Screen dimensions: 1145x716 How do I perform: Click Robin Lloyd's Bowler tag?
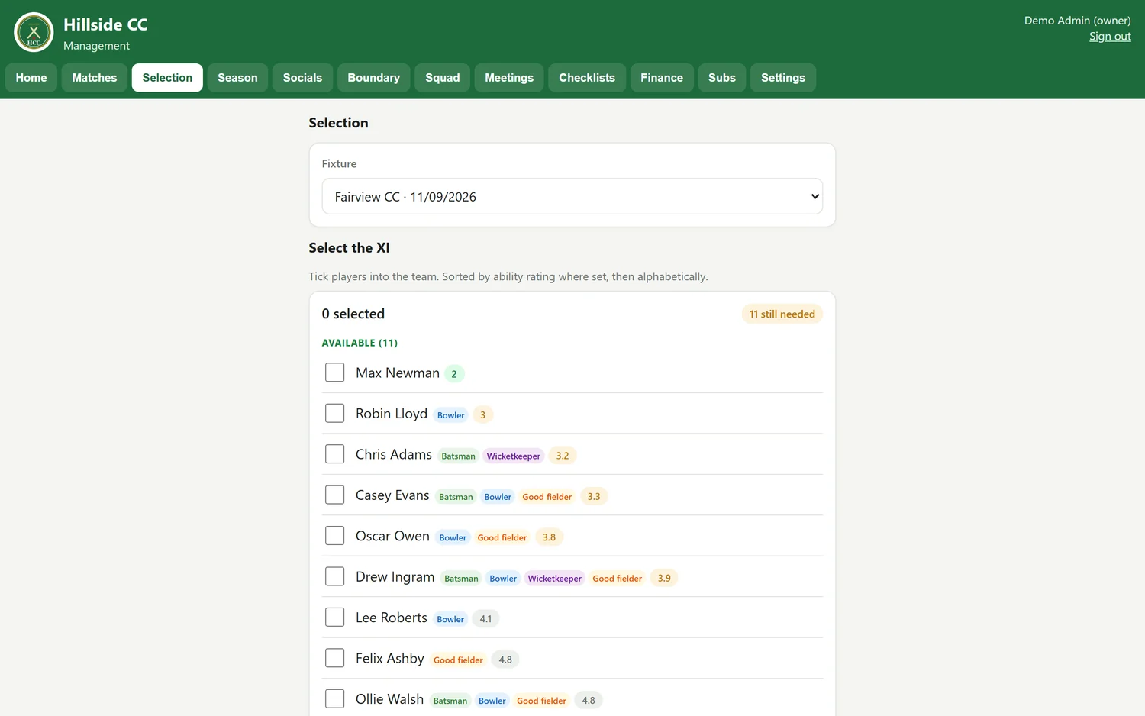[451, 415]
